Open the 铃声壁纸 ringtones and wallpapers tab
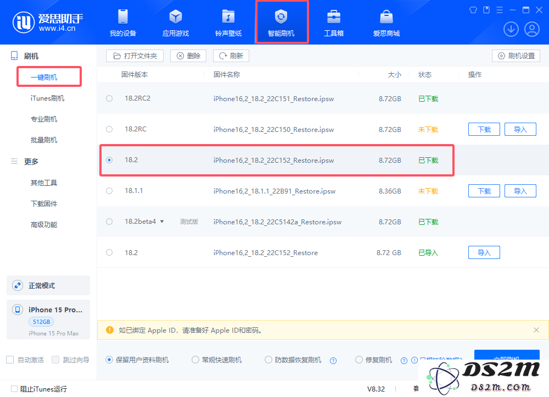The width and height of the screenshot is (549, 397). 228,23
